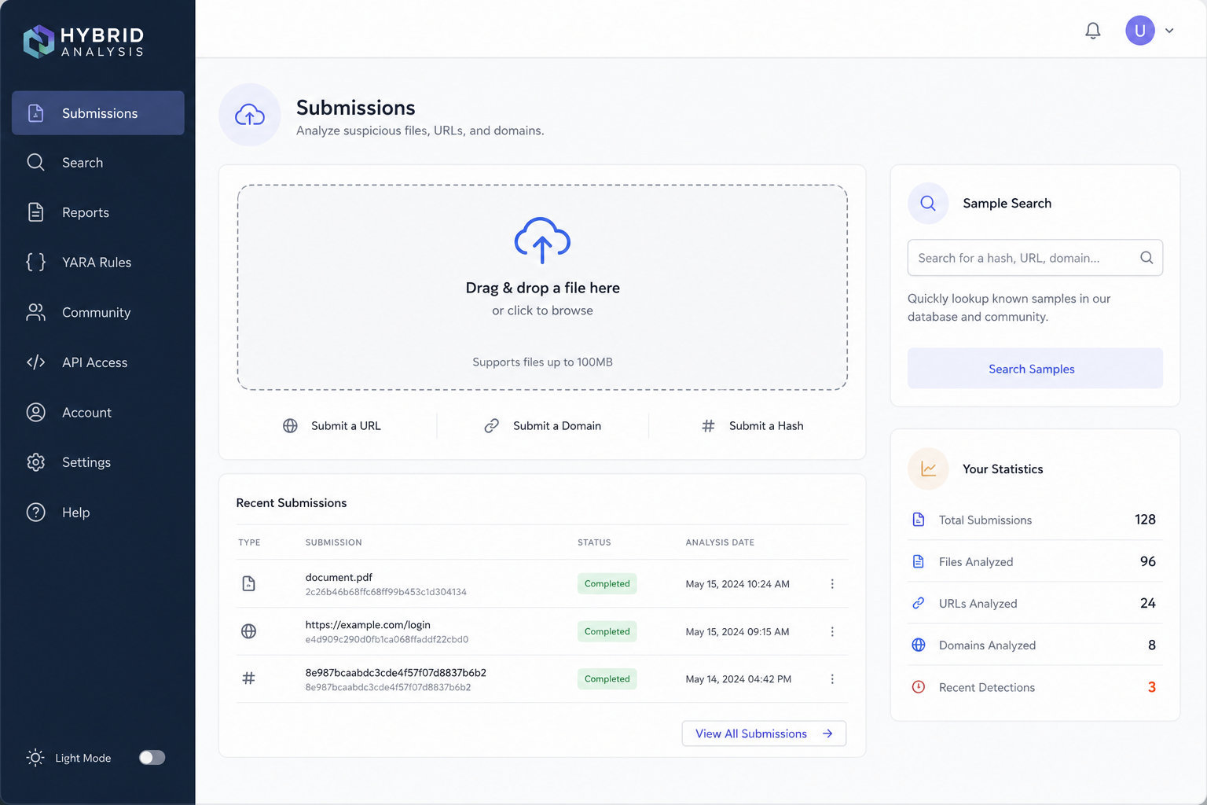Click the sun icon beside Light Mode

[x=35, y=758]
